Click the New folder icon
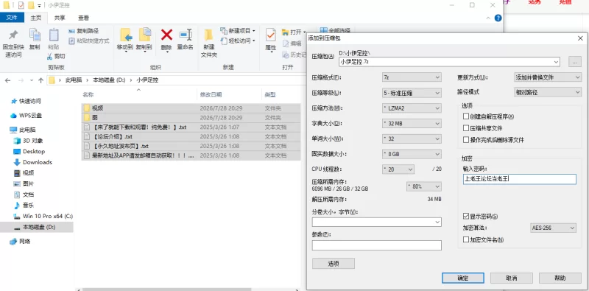The image size is (589, 291). click(x=208, y=35)
